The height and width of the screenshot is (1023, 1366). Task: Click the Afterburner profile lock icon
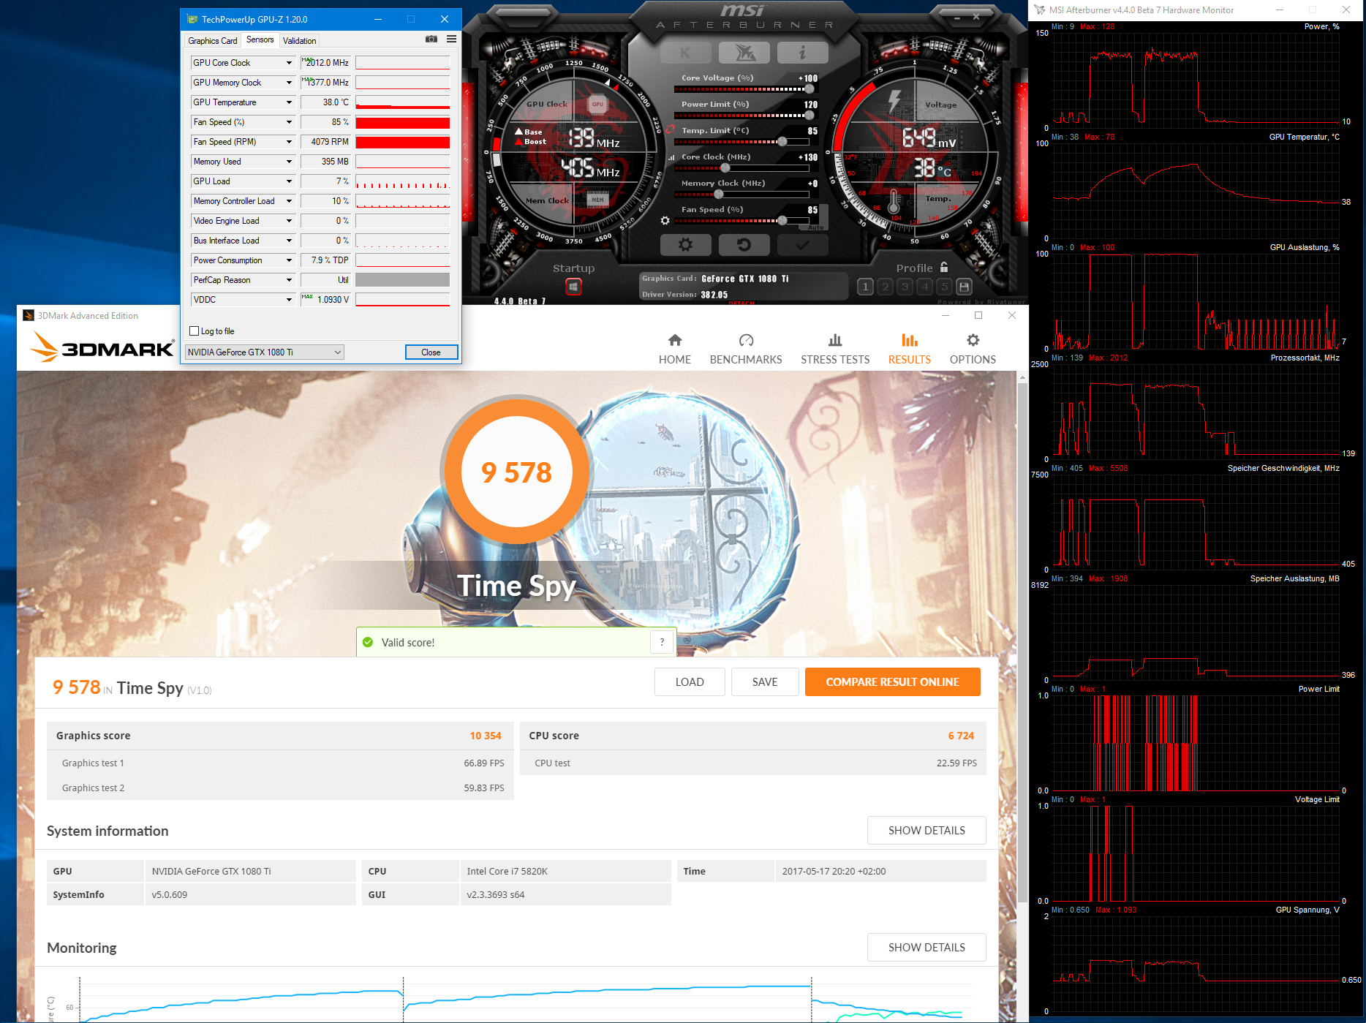[944, 267]
